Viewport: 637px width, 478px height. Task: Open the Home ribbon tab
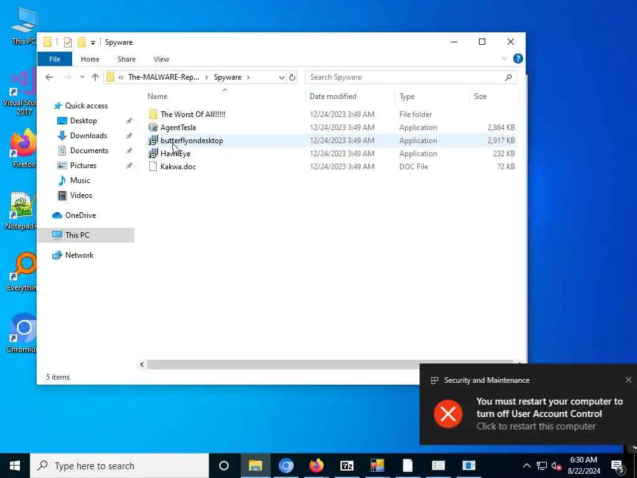[x=90, y=59]
